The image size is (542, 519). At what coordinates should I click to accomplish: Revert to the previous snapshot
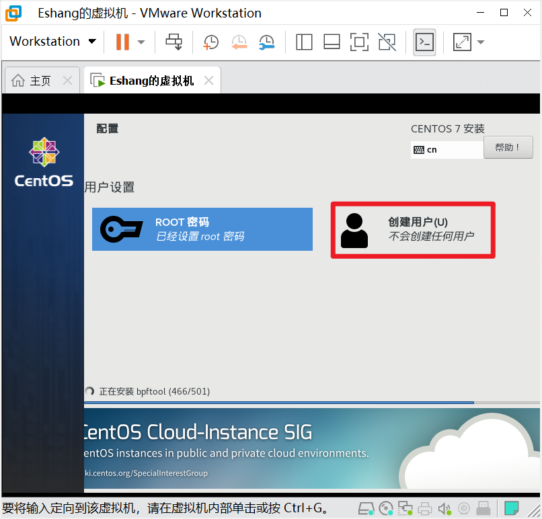coord(239,42)
